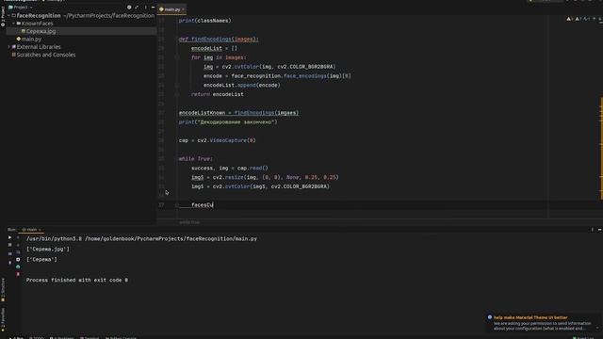603x339 pixels.
Task: Expand External Libraries node
Action: tap(8, 47)
